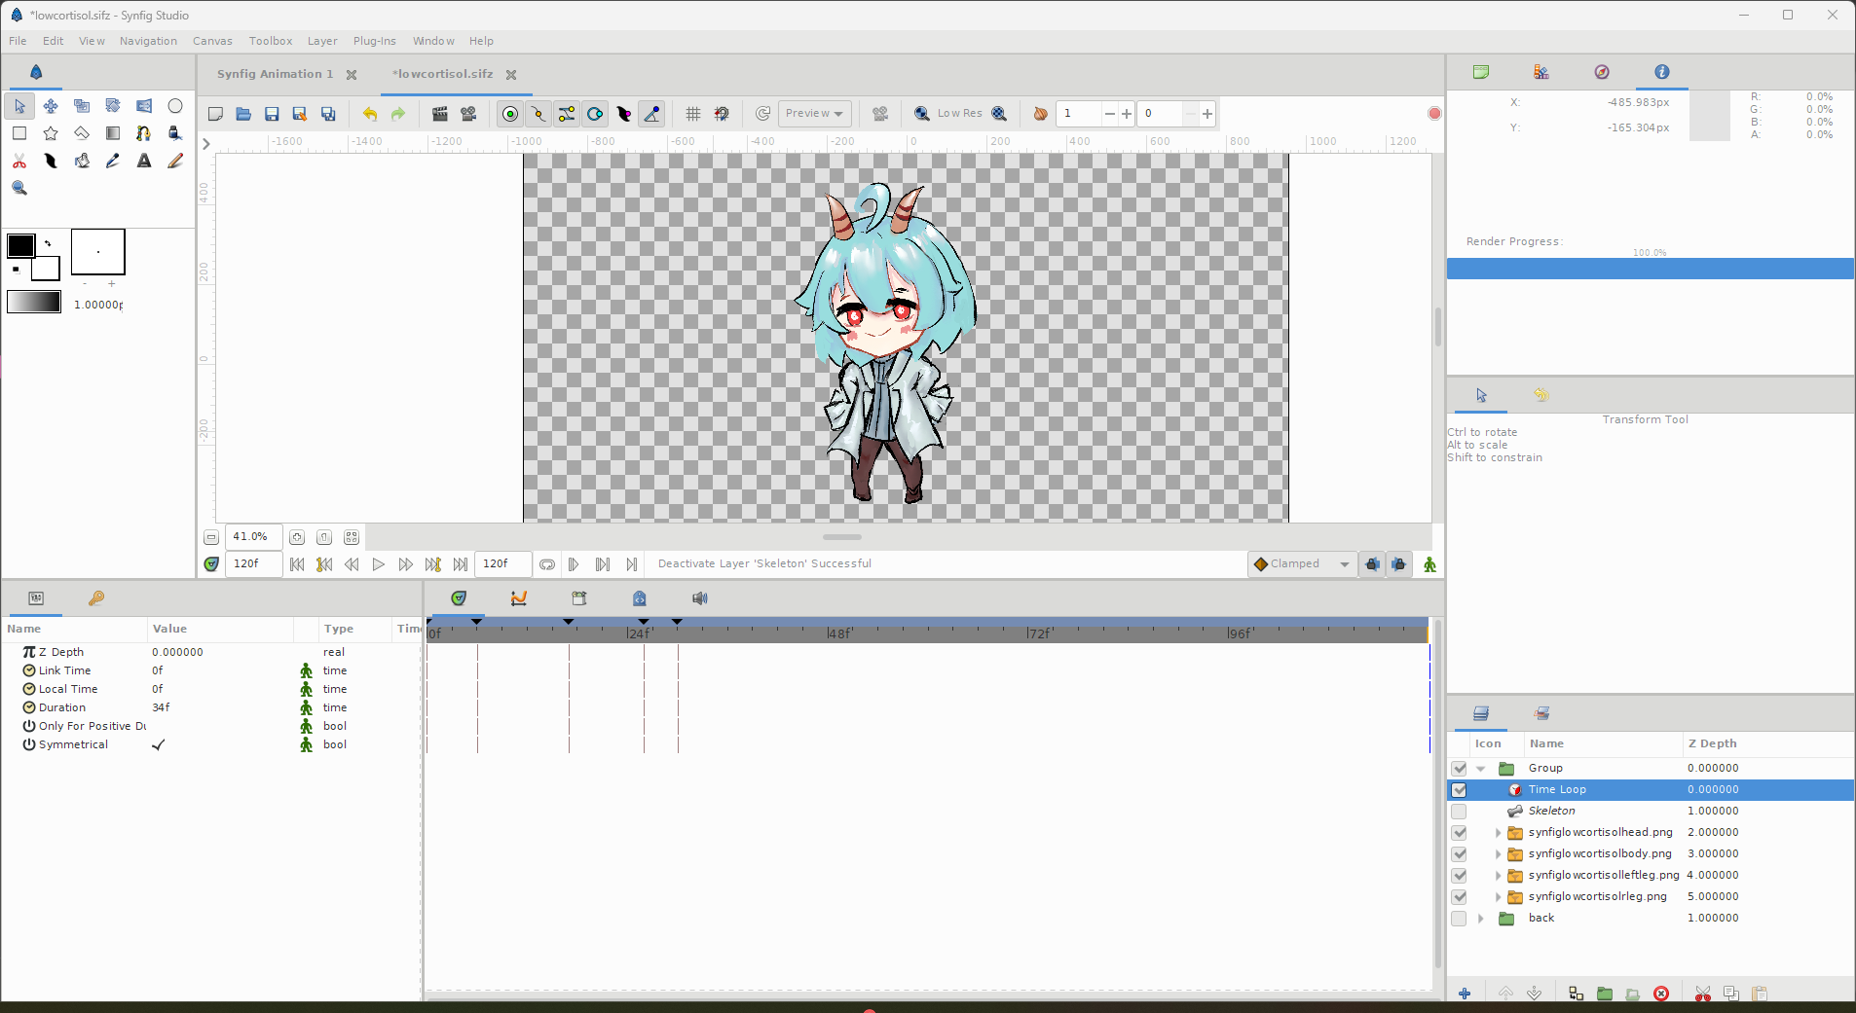Screen dimensions: 1856x1013
Task: Click the Save file icon
Action: click(x=272, y=114)
